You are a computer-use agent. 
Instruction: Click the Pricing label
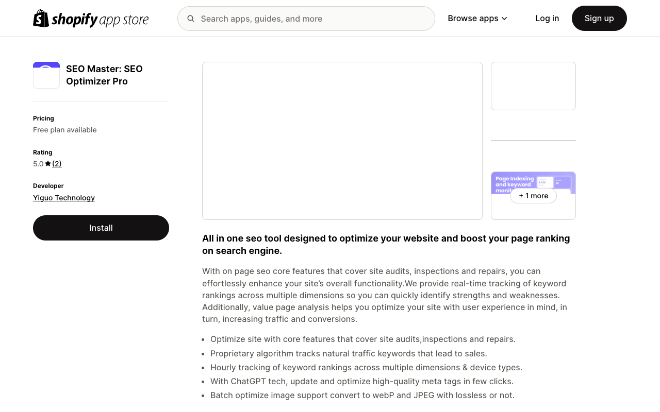(x=43, y=118)
